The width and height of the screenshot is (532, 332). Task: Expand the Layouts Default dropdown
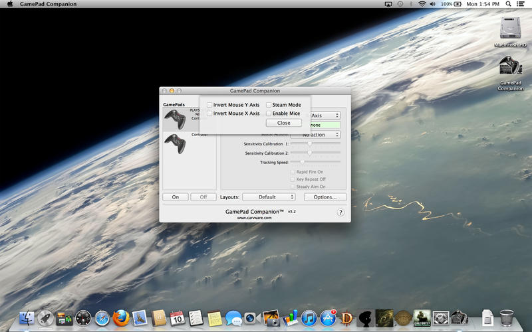(x=269, y=197)
